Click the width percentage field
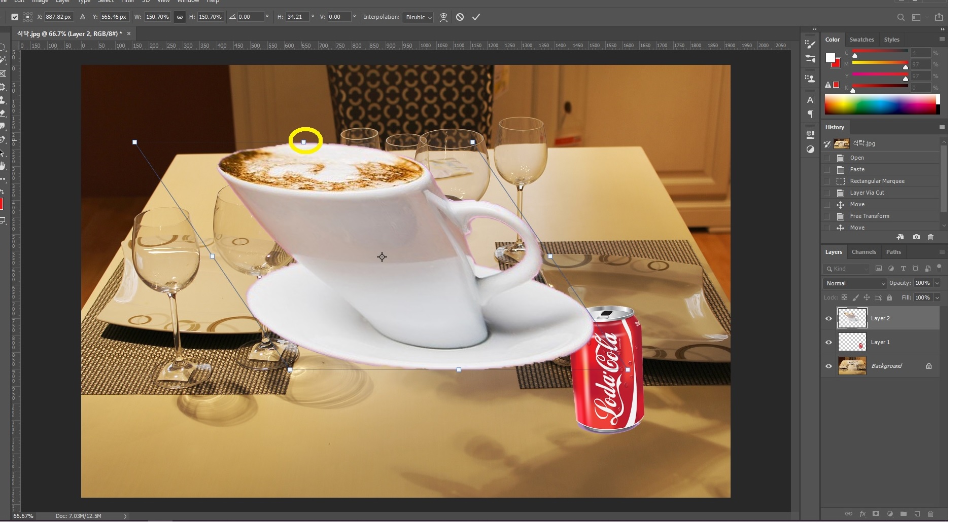This screenshot has width=968, height=523. pyautogui.click(x=157, y=17)
